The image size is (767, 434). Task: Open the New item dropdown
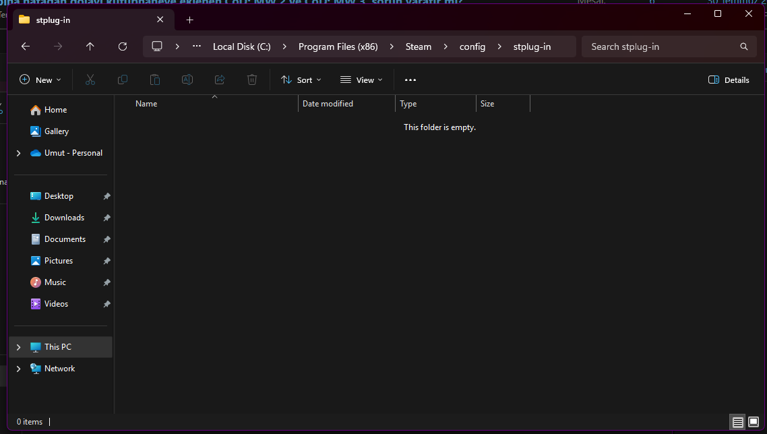(40, 80)
